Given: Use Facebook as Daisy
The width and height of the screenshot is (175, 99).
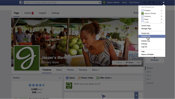Looking at the screenshot, I should coord(146,19).
